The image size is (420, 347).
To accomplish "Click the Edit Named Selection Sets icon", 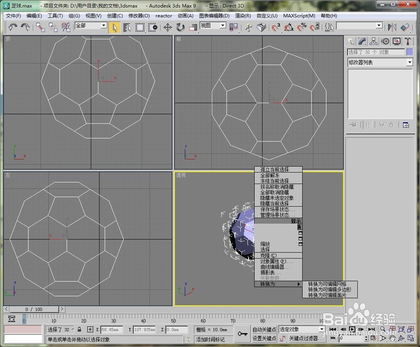I will point(329,27).
